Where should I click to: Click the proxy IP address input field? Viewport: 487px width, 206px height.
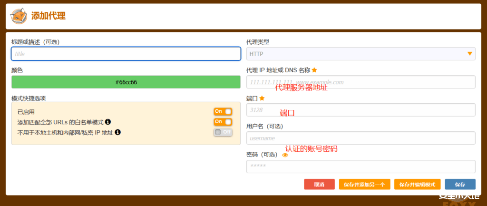click(x=361, y=82)
